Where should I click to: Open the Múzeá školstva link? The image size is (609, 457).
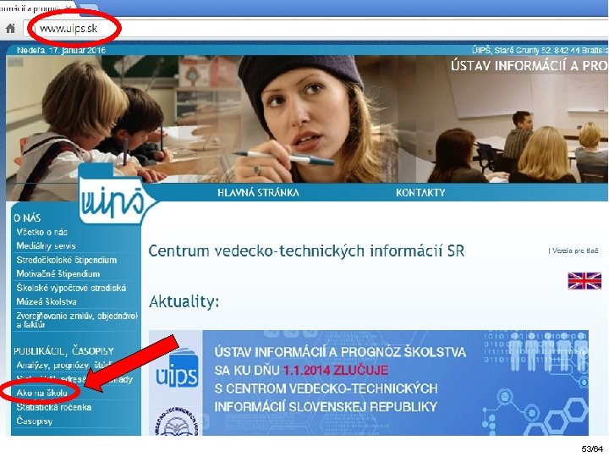coord(47,302)
